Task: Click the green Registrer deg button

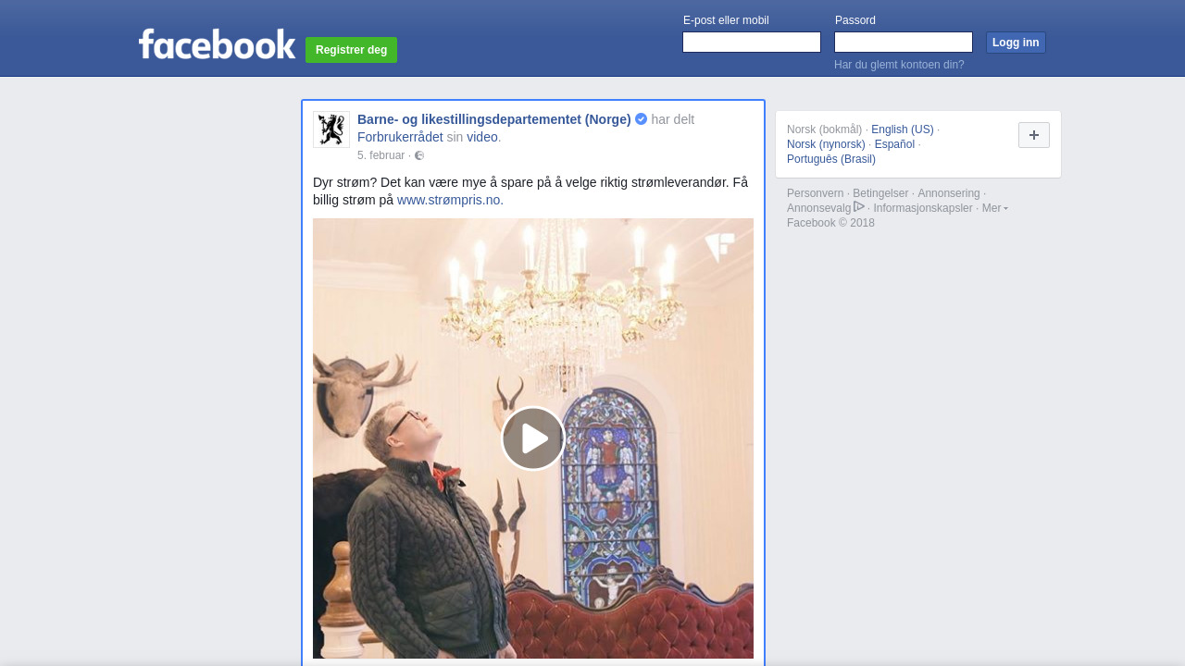Action: click(351, 50)
